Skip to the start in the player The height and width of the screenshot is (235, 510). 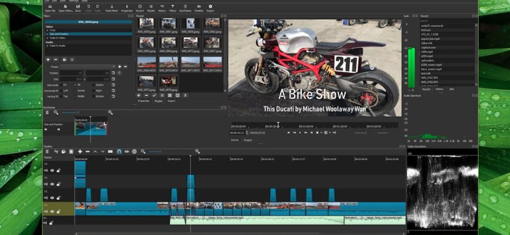click(288, 133)
